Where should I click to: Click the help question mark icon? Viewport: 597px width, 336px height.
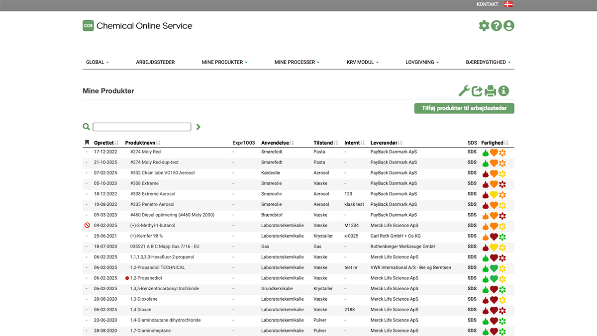(x=496, y=26)
